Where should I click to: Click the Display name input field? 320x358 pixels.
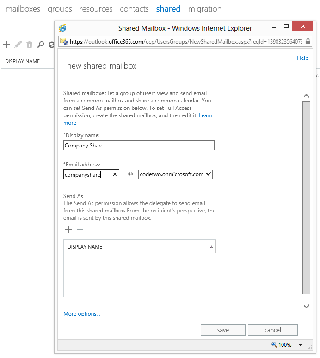(139, 145)
